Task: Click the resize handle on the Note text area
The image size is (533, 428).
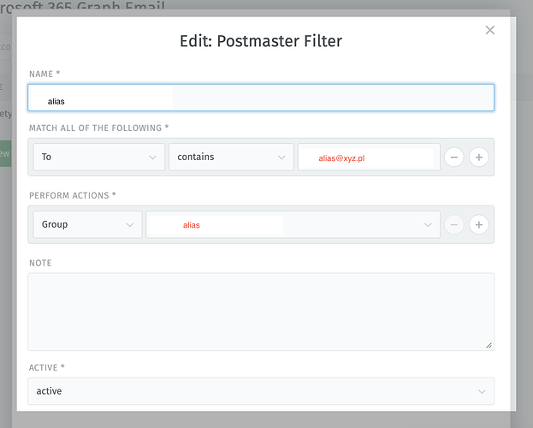Action: click(489, 345)
